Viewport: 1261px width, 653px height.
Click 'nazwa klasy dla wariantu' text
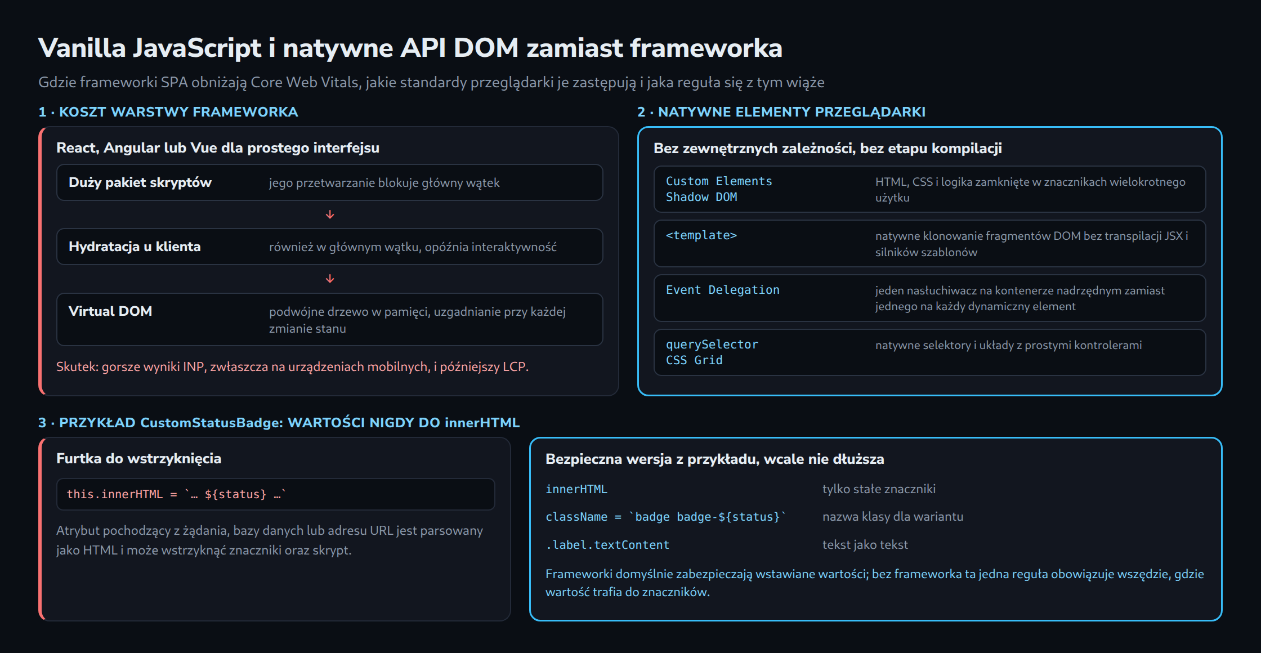pyautogui.click(x=893, y=516)
